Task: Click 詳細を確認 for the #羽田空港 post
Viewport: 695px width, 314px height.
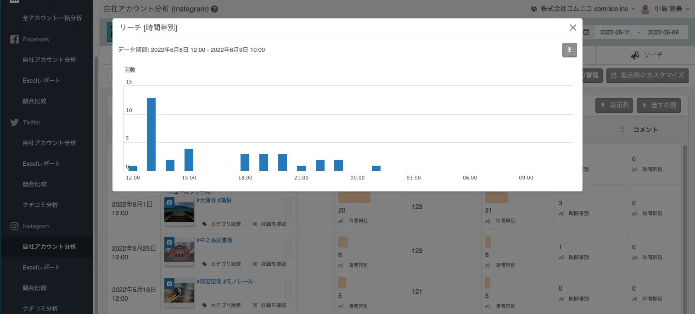Action: coord(269,305)
